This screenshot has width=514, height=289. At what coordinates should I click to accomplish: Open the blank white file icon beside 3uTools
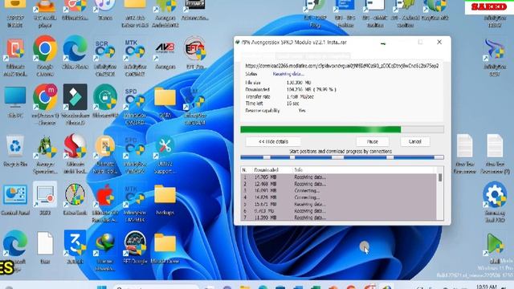[45, 243]
